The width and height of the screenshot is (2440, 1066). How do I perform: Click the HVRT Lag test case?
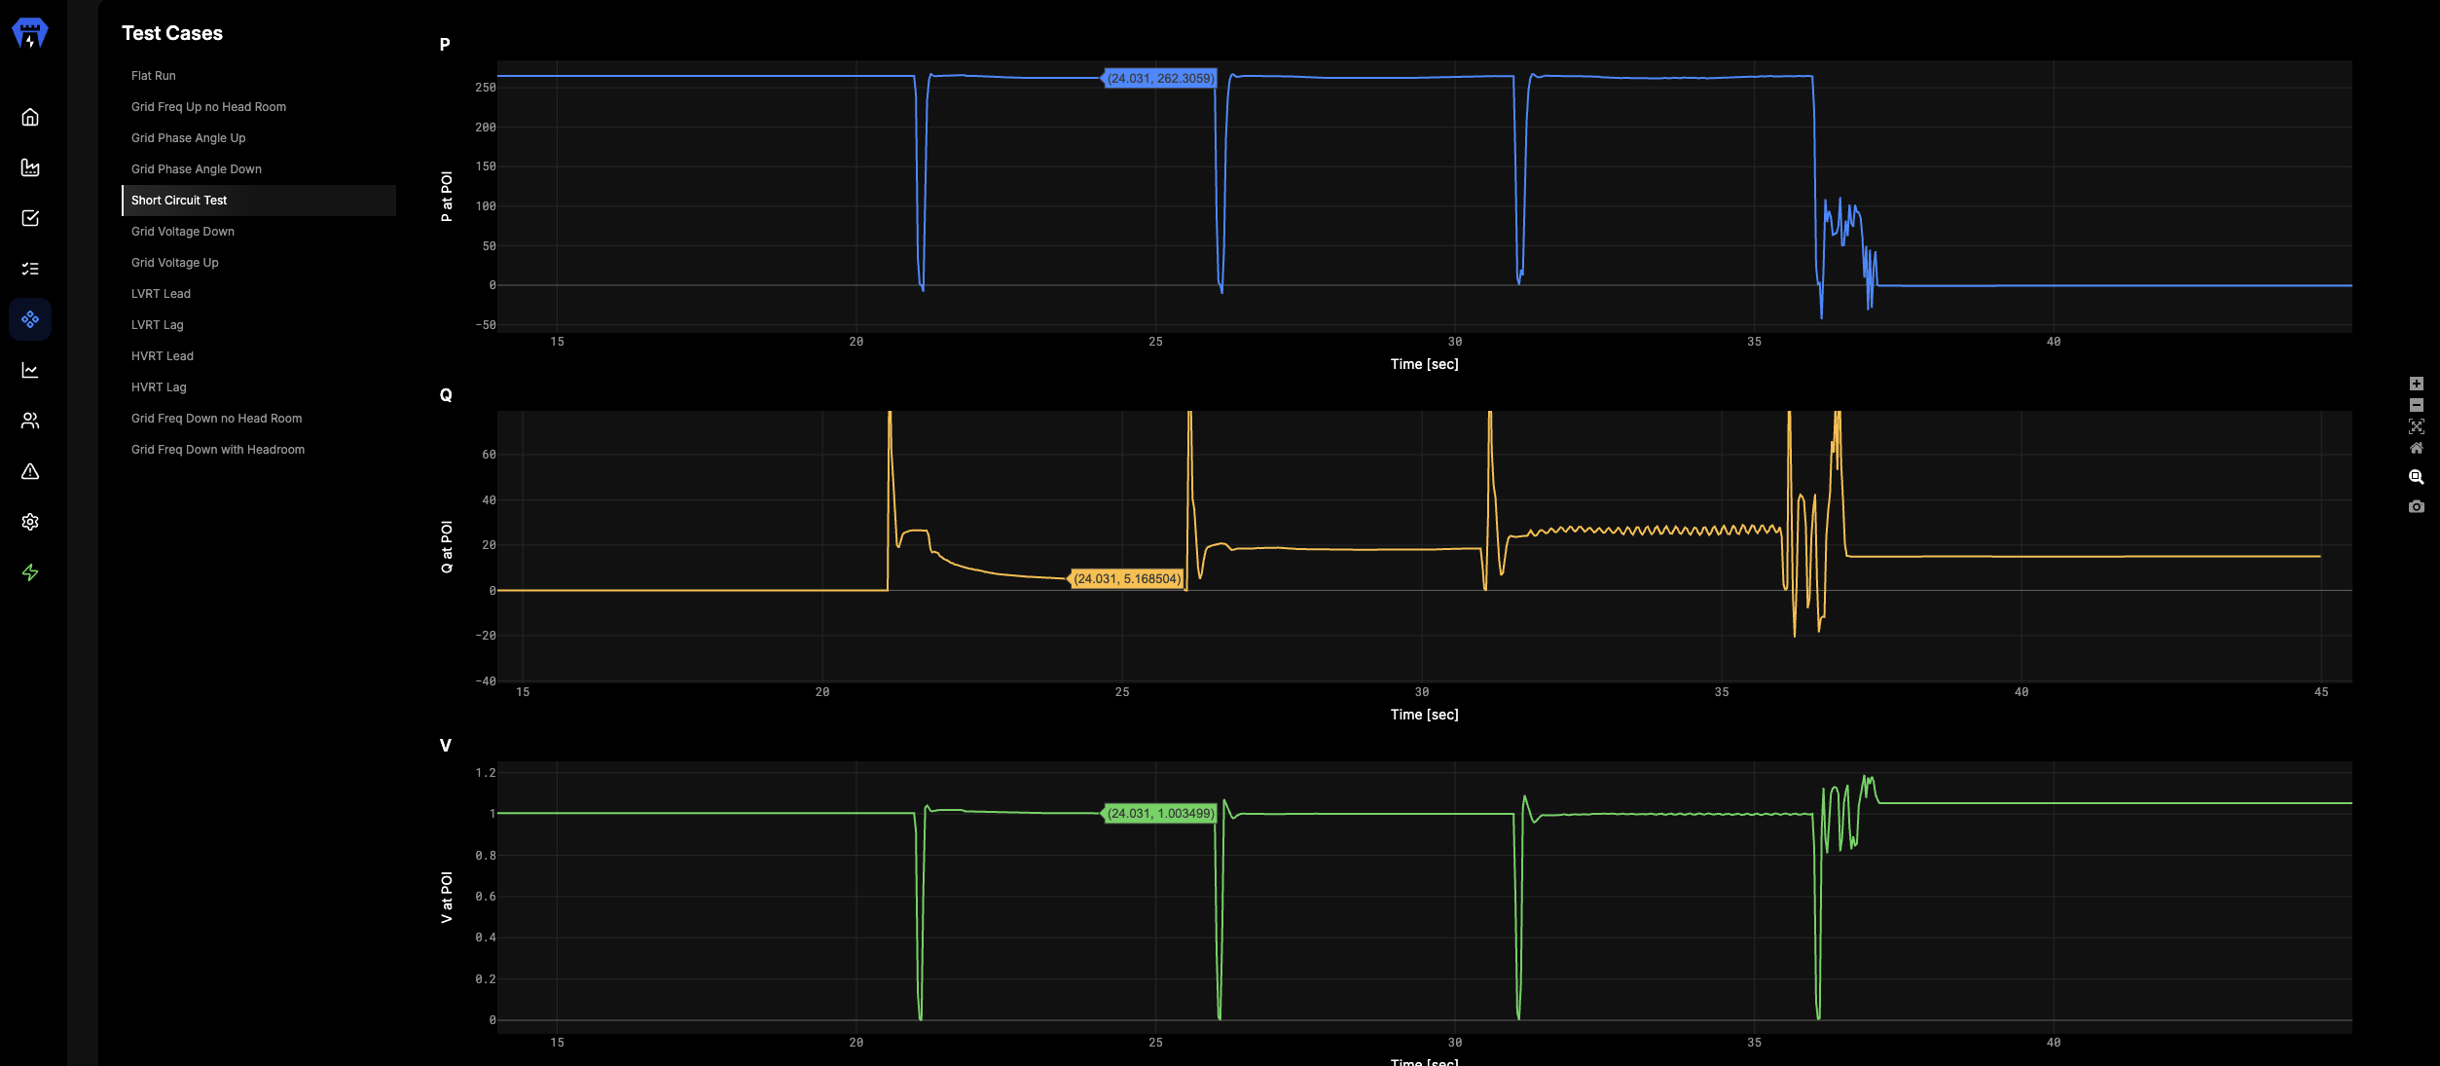click(x=159, y=387)
